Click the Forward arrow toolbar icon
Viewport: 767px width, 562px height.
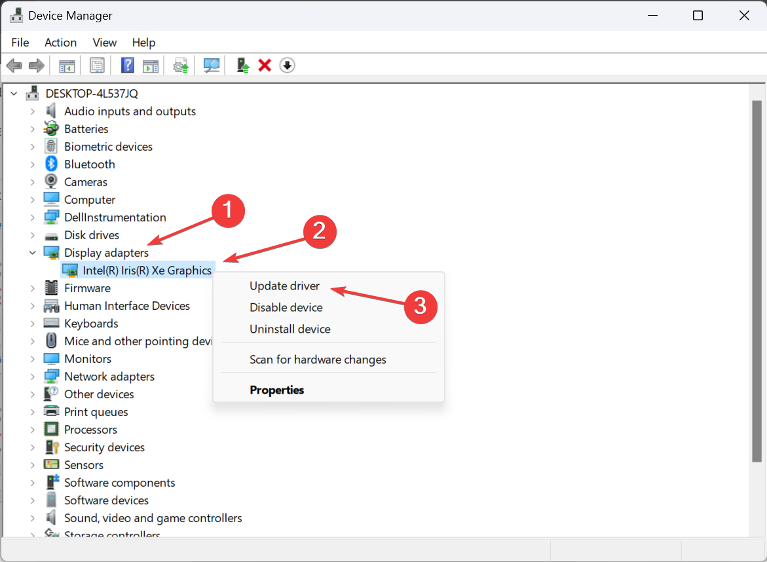37,65
